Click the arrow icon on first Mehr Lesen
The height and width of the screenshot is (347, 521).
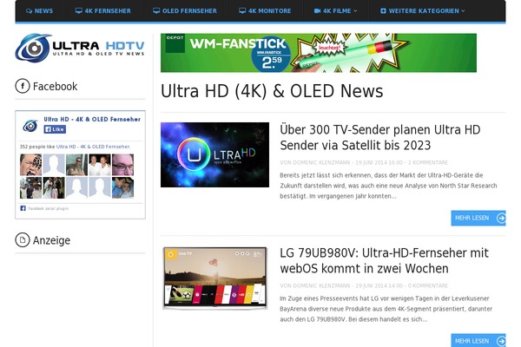[x=501, y=218]
